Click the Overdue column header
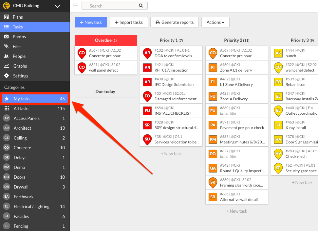 106,40
